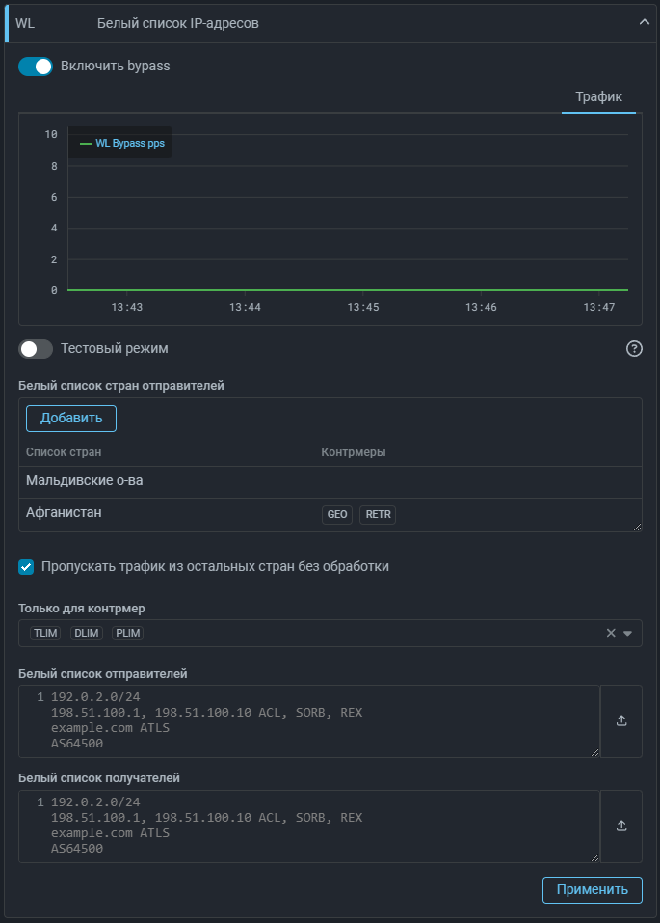This screenshot has width=660, height=923.
Task: Collapse the WL whitelist panel chevron
Action: (x=644, y=23)
